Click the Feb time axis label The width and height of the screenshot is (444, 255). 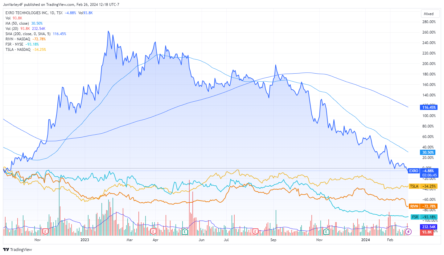(390, 240)
